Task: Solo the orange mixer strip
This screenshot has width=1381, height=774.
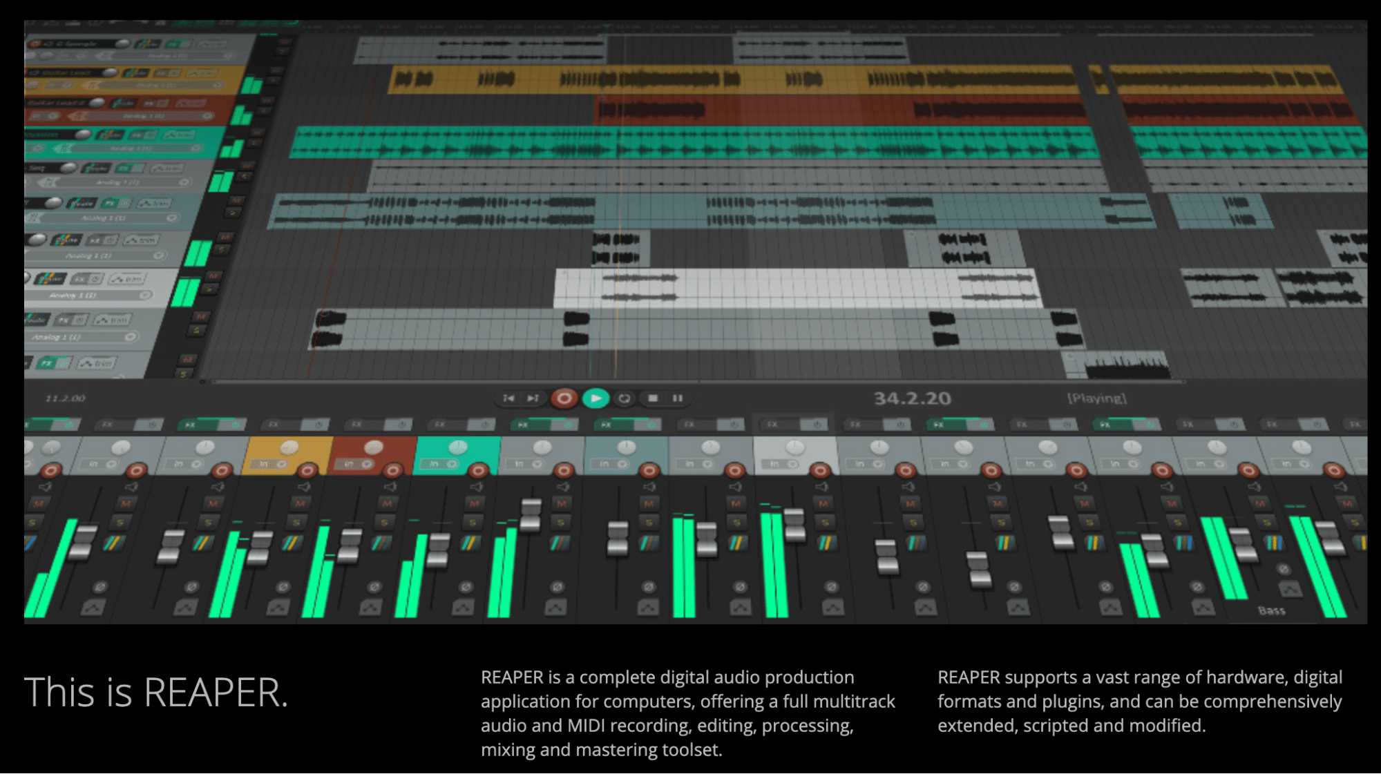Action: point(296,523)
